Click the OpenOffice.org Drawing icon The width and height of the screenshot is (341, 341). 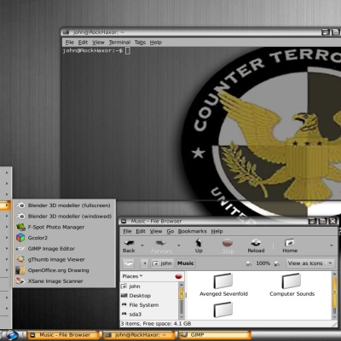[20, 270]
